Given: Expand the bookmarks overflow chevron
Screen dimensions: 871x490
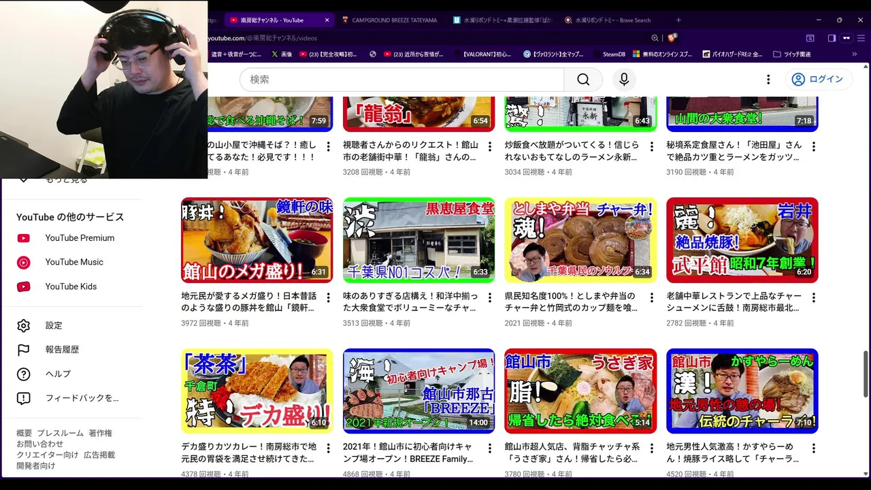Looking at the screenshot, I should pos(855,54).
